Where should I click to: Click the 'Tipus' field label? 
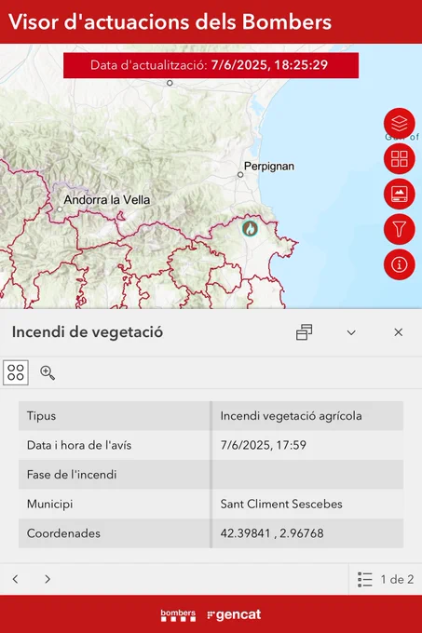coord(41,416)
